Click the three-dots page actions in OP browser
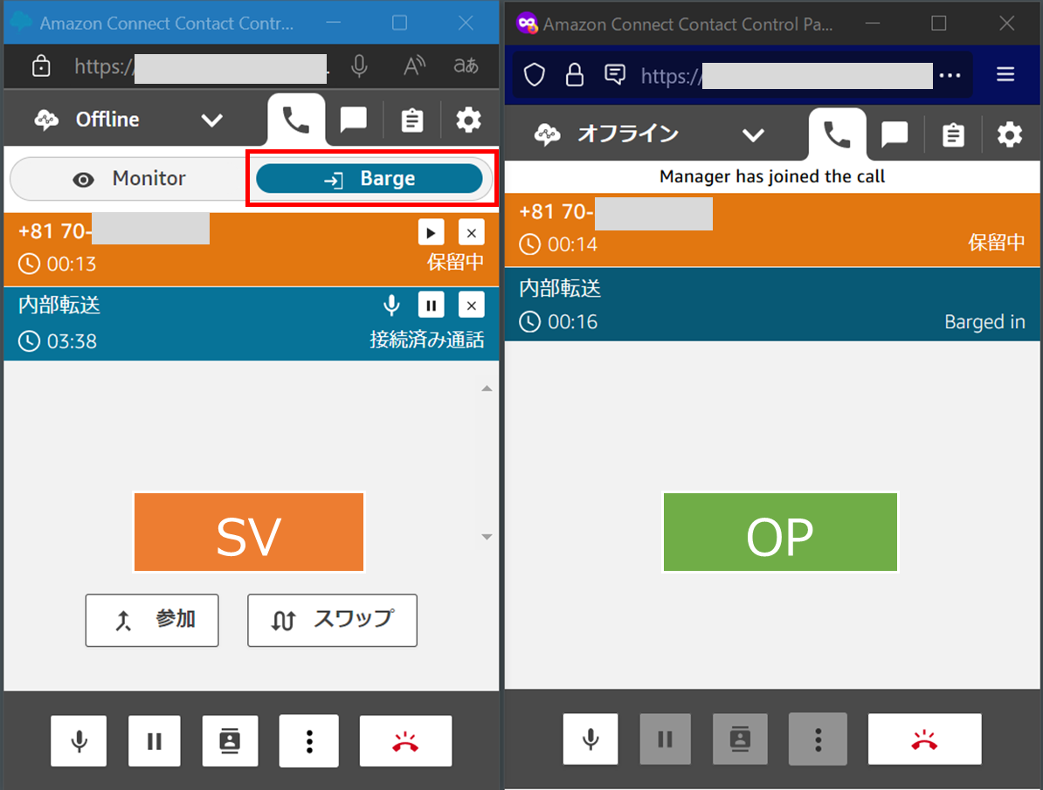Screen dimensions: 1043x790 pos(950,75)
